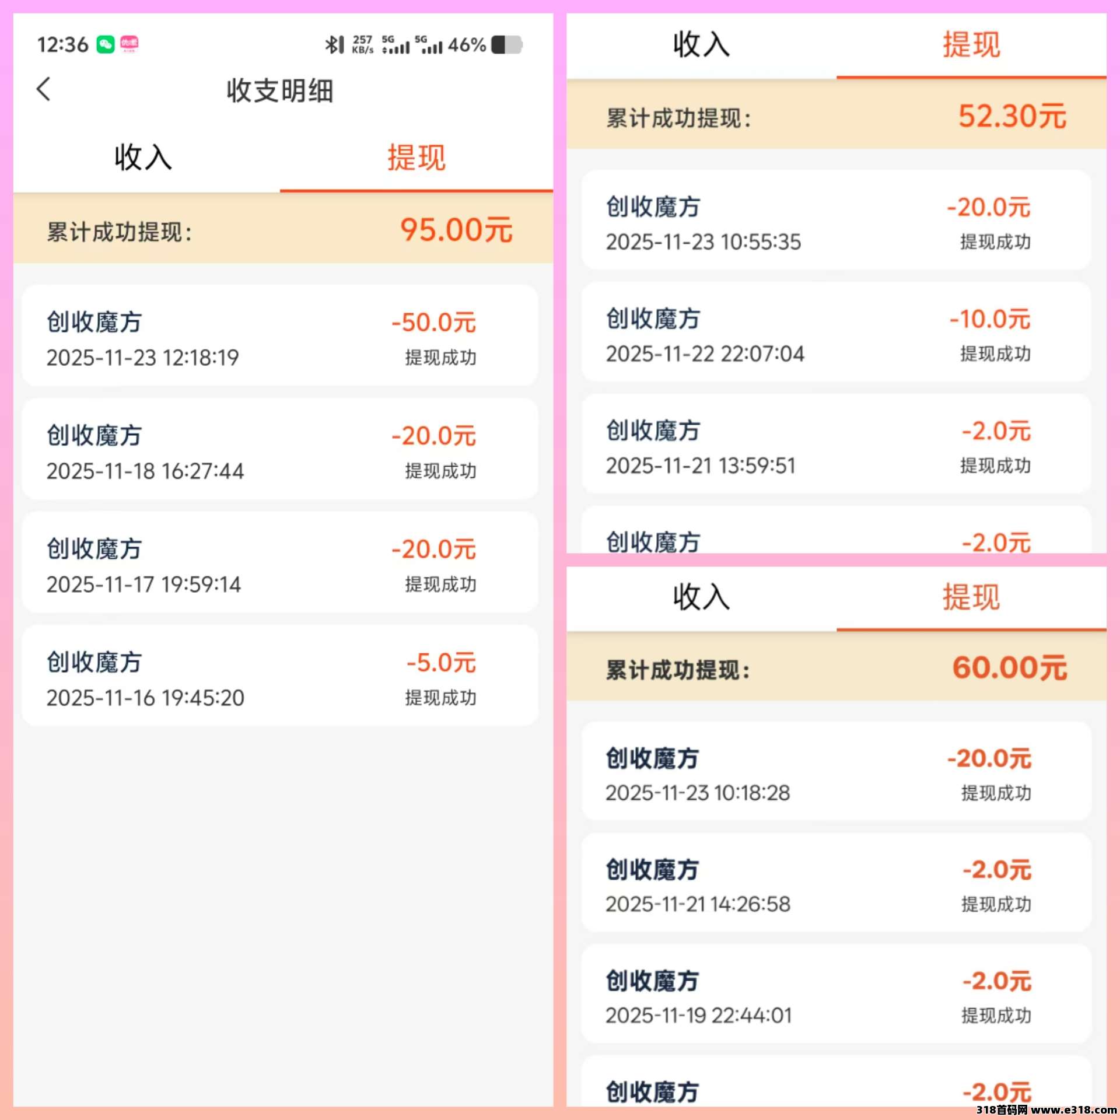Tap 提现成功 status on the -5.0元 record
Screen dimensions: 1120x1120
tap(441, 698)
